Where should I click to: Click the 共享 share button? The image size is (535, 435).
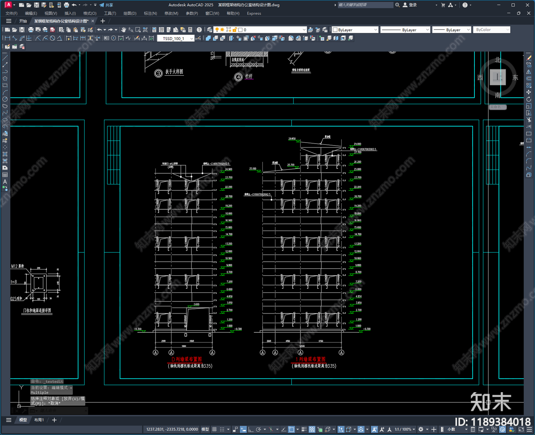(x=106, y=5)
